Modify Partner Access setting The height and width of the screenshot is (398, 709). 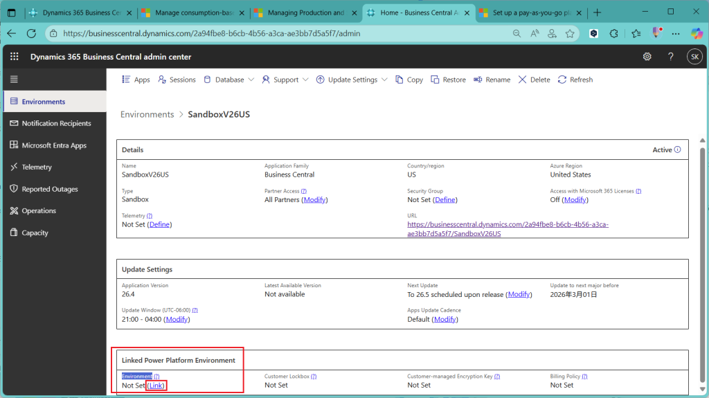point(315,199)
